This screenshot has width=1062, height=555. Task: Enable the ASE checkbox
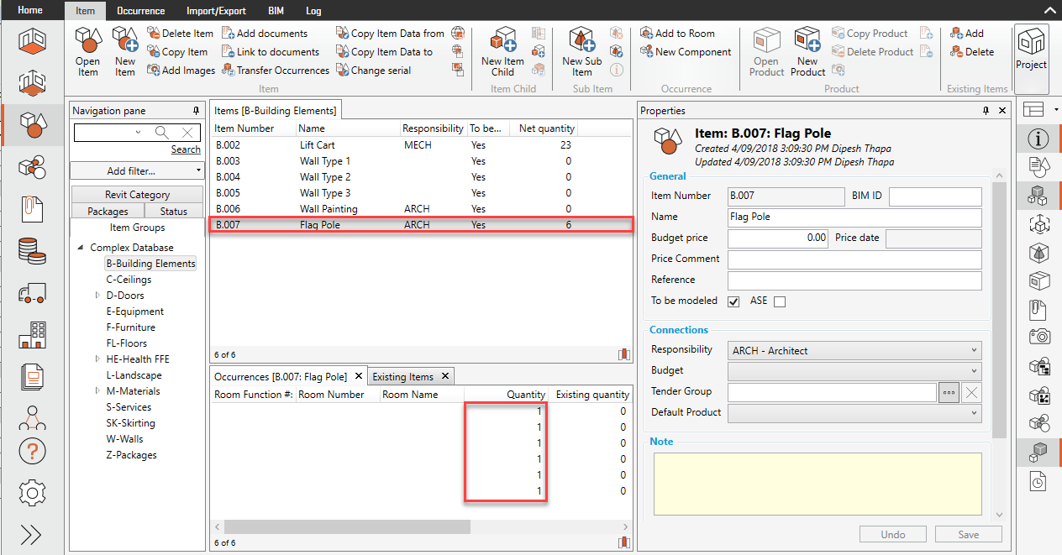point(780,301)
